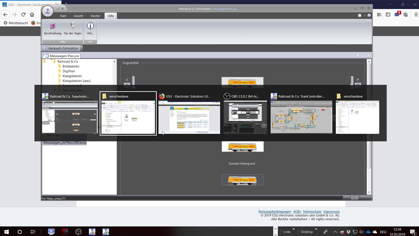Click scroll down arrow of image panel

point(369,192)
